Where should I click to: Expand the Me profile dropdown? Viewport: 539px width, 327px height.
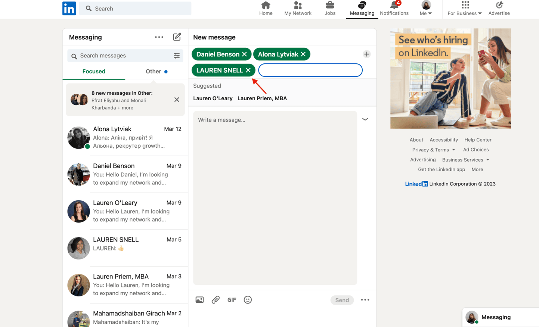(x=426, y=9)
